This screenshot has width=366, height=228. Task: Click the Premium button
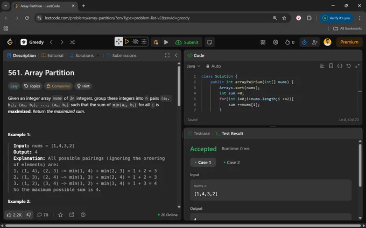349,42
